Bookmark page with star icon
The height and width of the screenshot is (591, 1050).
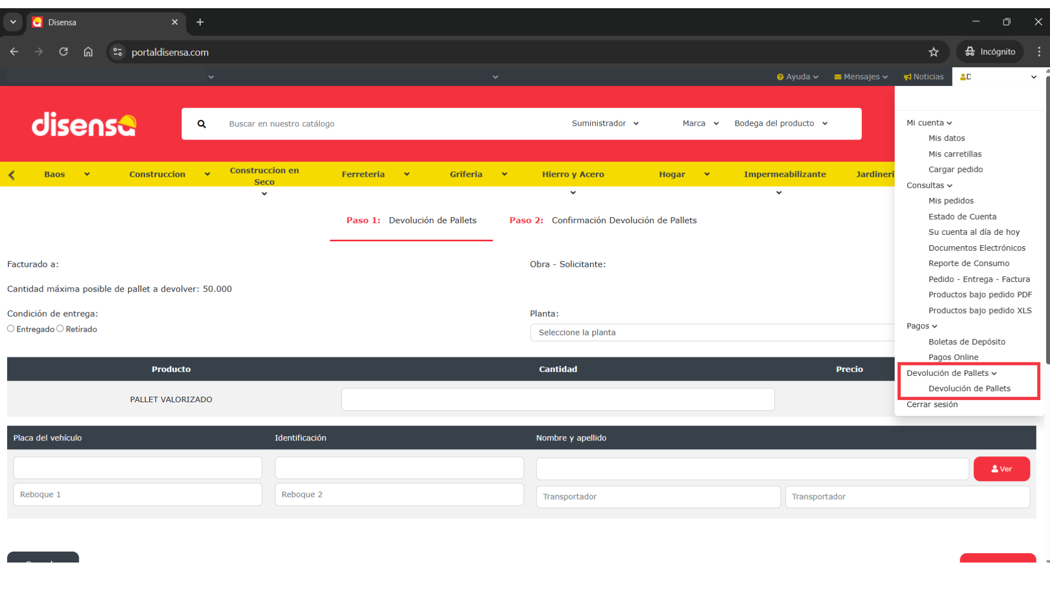[934, 52]
